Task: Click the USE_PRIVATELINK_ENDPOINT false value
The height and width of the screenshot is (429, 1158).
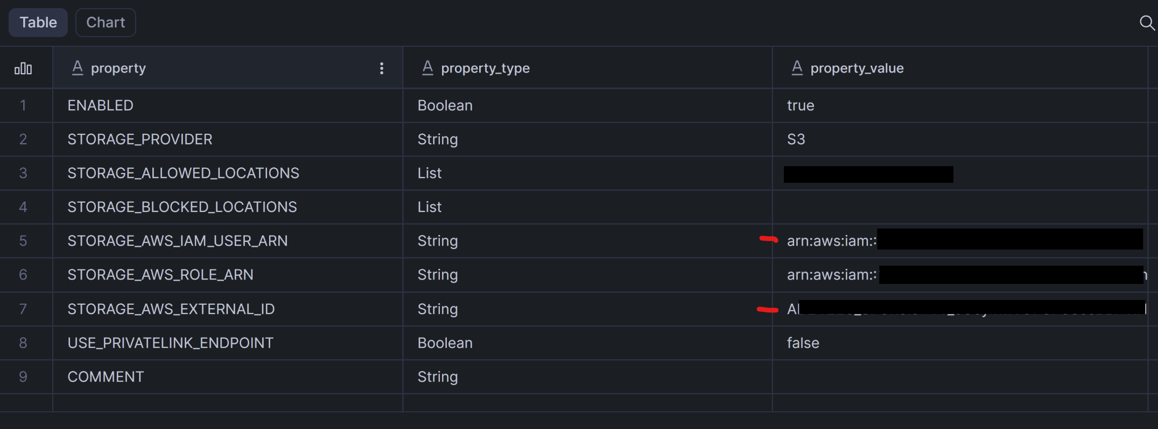Action: pyautogui.click(x=803, y=343)
